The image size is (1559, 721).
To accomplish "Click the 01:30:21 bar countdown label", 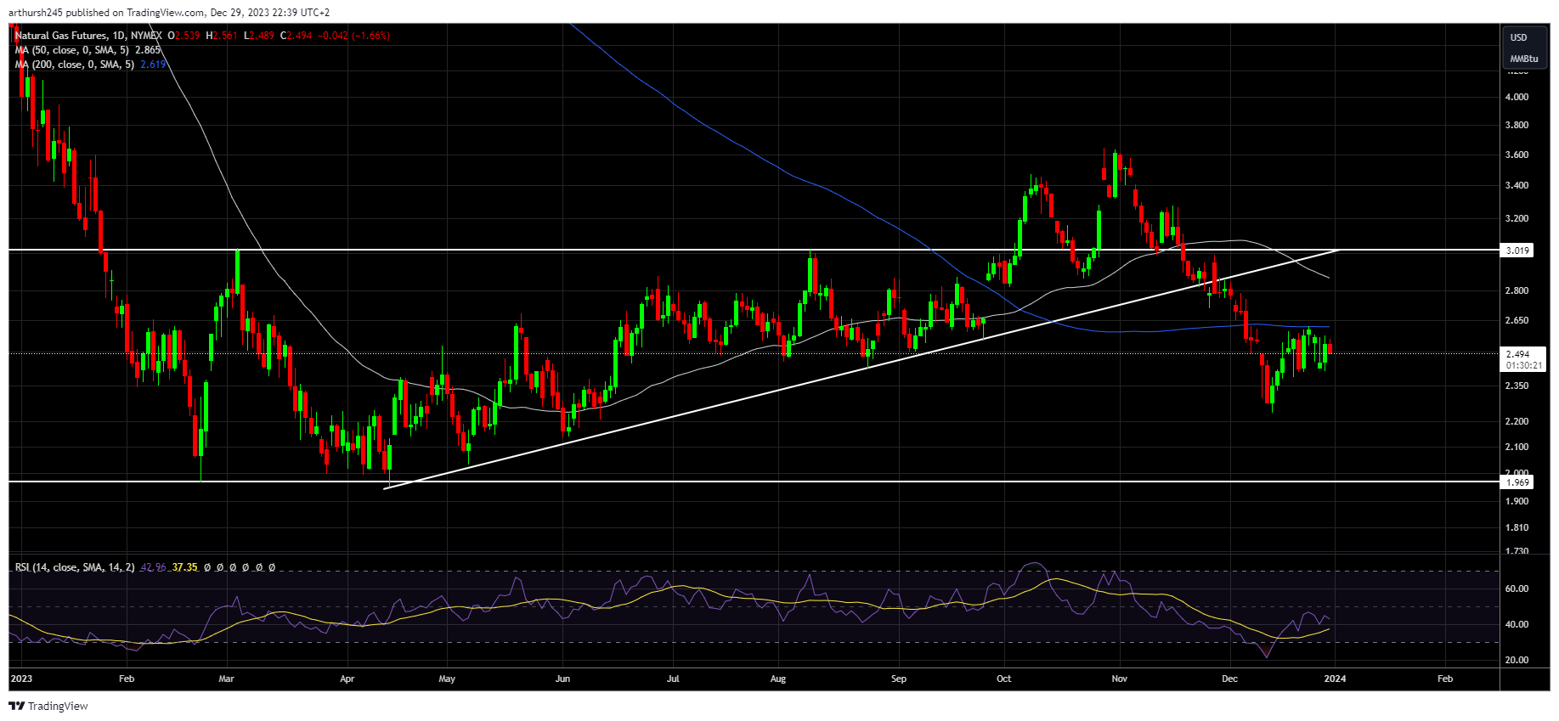I will 1524,365.
